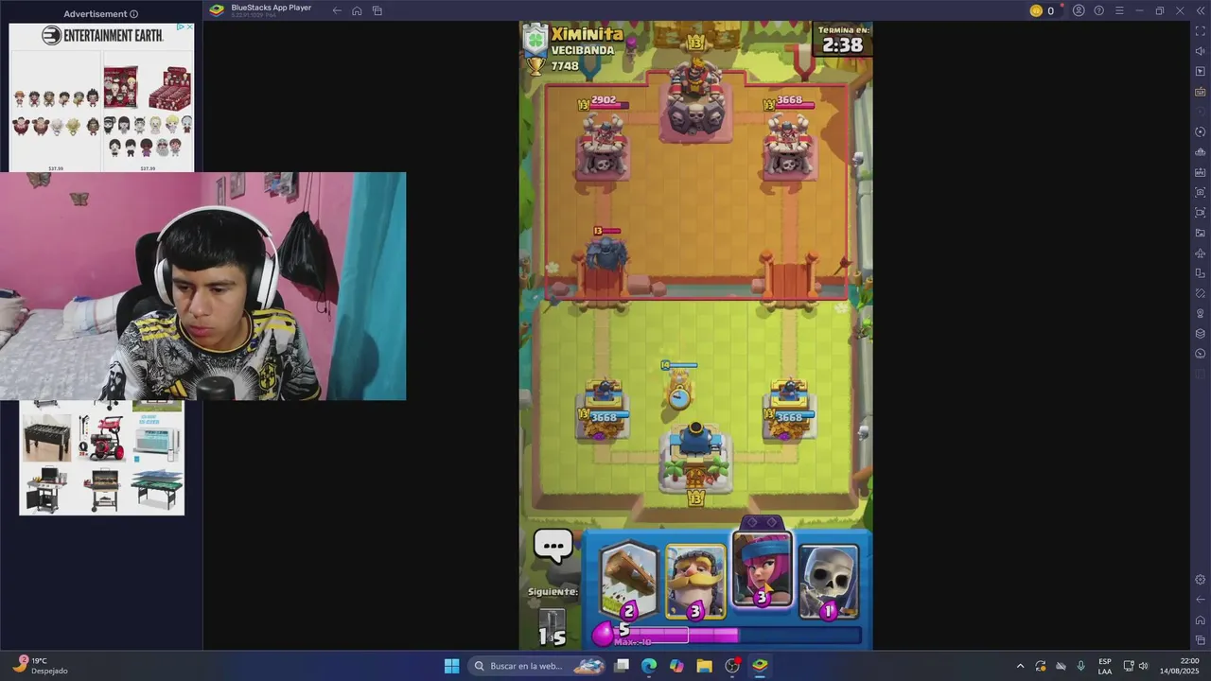Click the red generator product in lower ad

[x=103, y=437]
